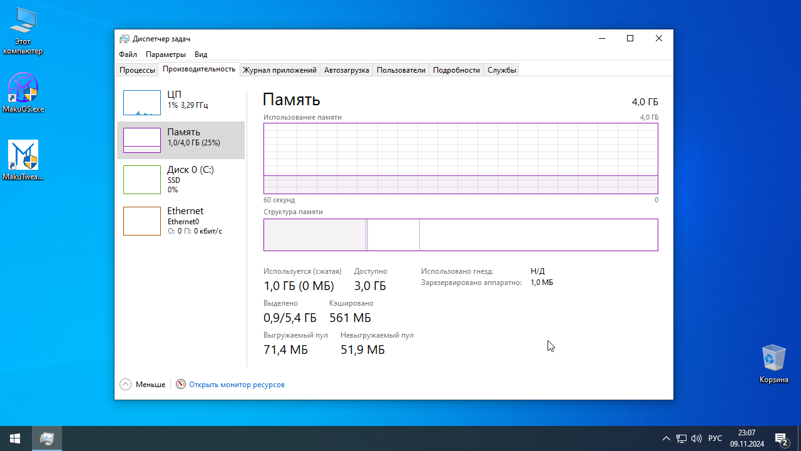Show hidden tray icons chevron

point(666,438)
